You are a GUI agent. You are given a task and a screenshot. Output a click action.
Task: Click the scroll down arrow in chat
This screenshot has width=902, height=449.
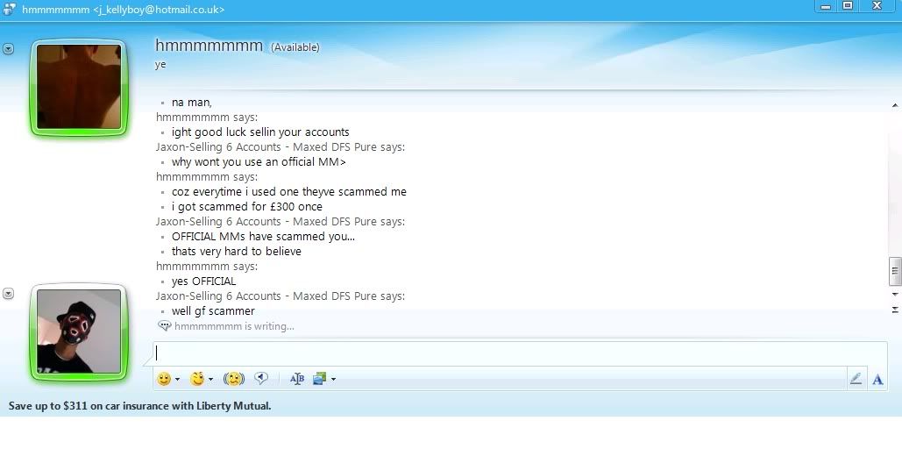[894, 294]
